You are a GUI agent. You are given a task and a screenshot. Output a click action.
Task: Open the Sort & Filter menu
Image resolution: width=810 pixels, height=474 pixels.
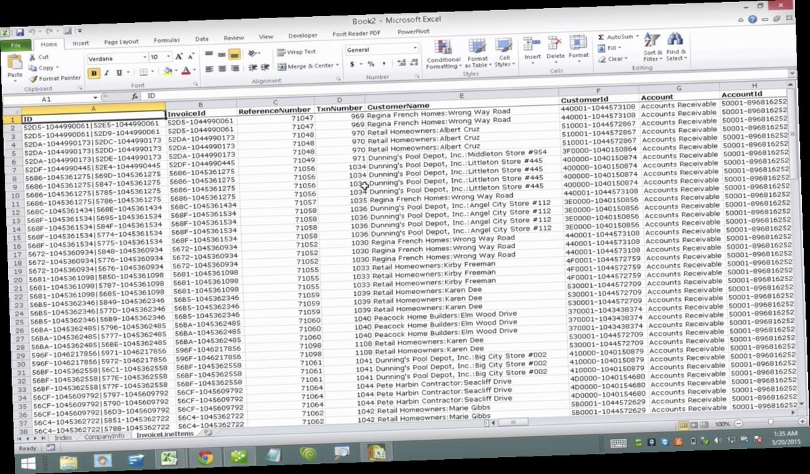pyautogui.click(x=652, y=47)
